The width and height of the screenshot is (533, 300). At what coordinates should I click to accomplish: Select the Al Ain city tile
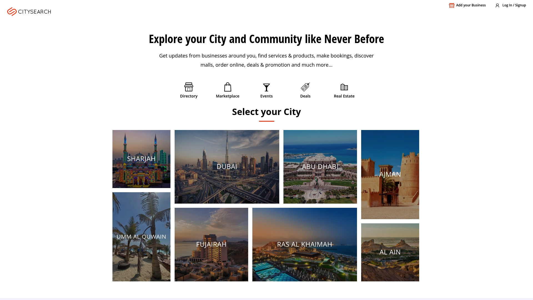[390, 252]
